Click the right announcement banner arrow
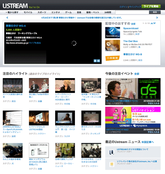Screen dimensions: 165x174 pyautogui.click(x=157, y=17)
